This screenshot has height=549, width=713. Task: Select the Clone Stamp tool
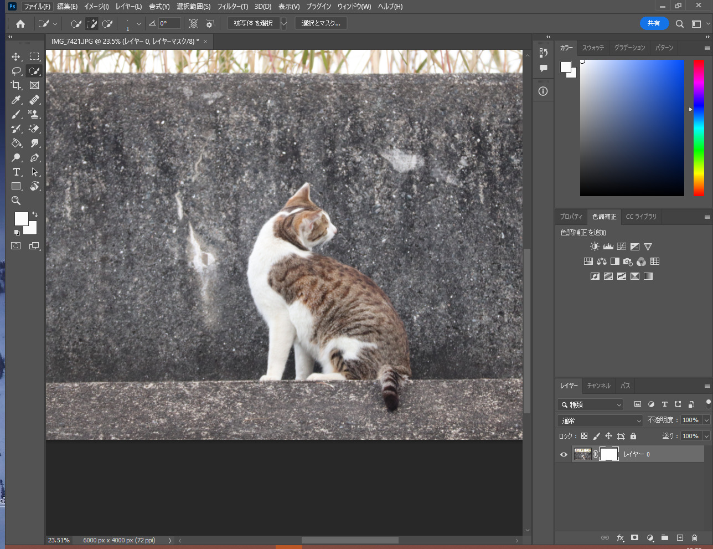[x=34, y=115]
